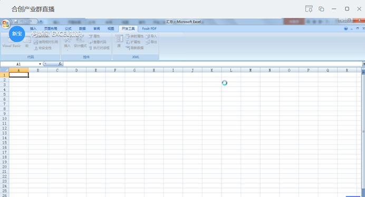
Task: Select column R header
Action: tap(347, 70)
